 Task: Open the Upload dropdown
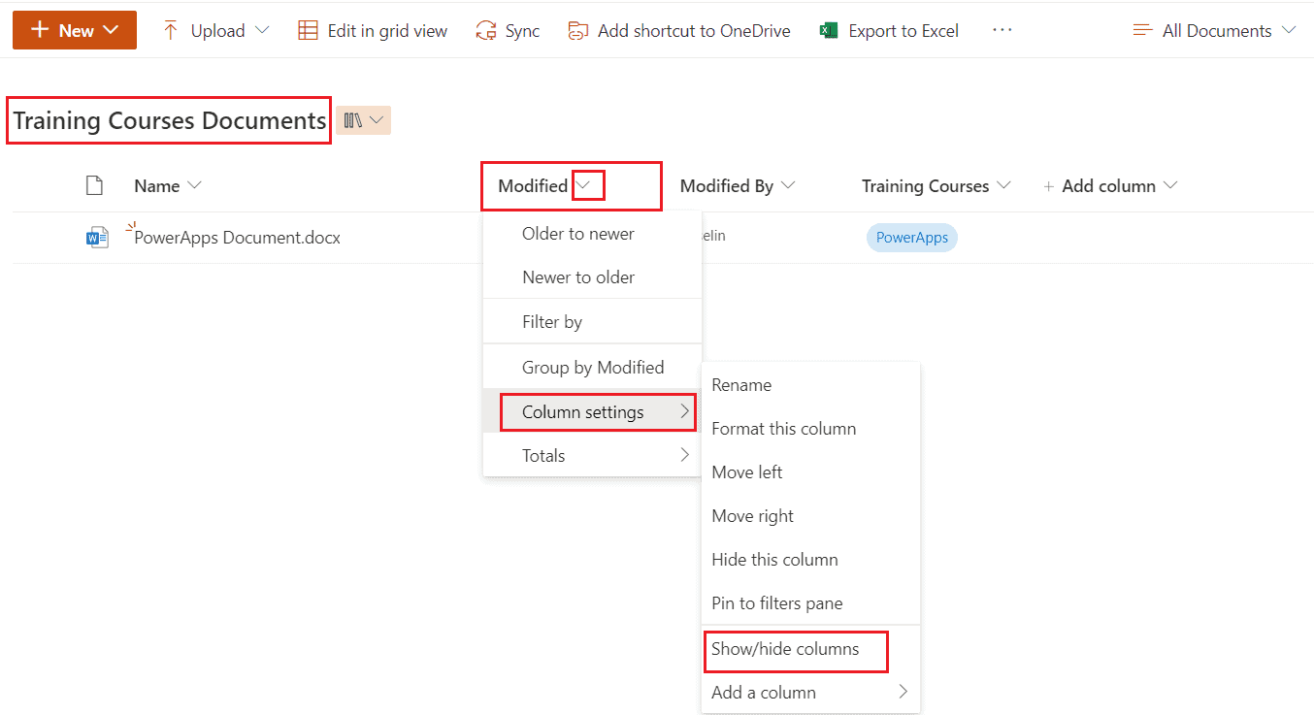click(215, 30)
